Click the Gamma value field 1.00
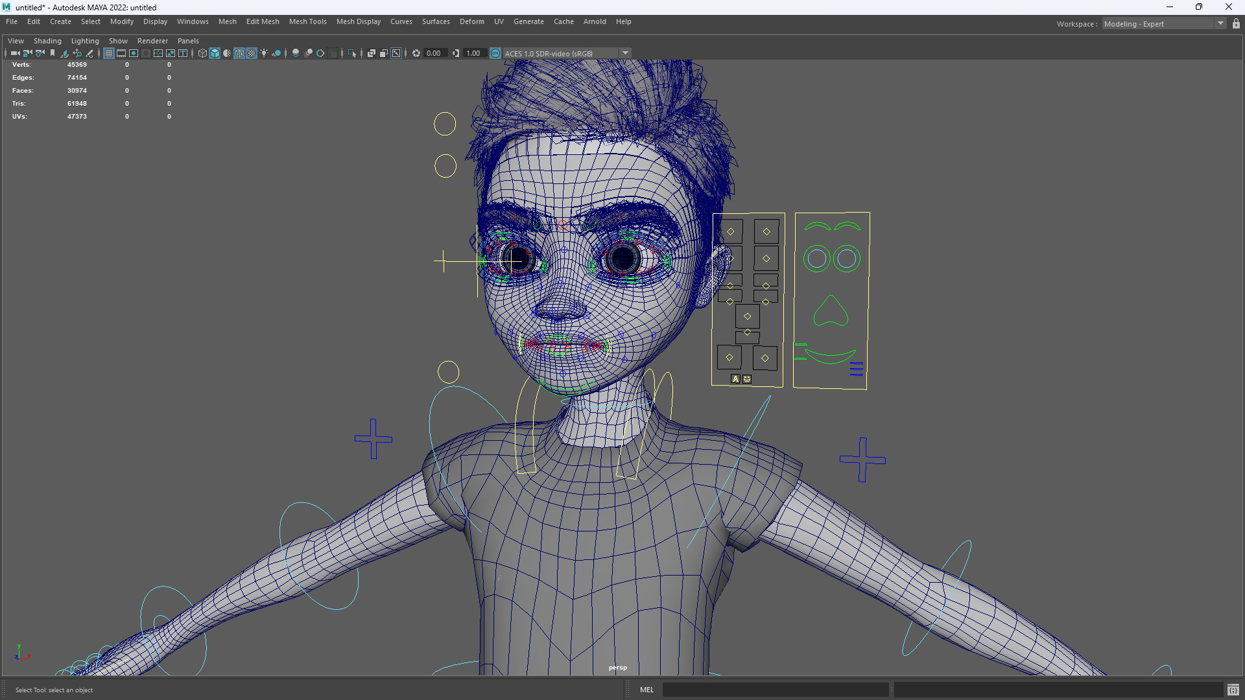The width and height of the screenshot is (1245, 700). pos(474,53)
